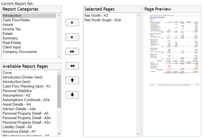Image resolution: width=203 pixels, height=138 pixels.
Task: Click the double right arrow add-all button
Action: point(72,51)
